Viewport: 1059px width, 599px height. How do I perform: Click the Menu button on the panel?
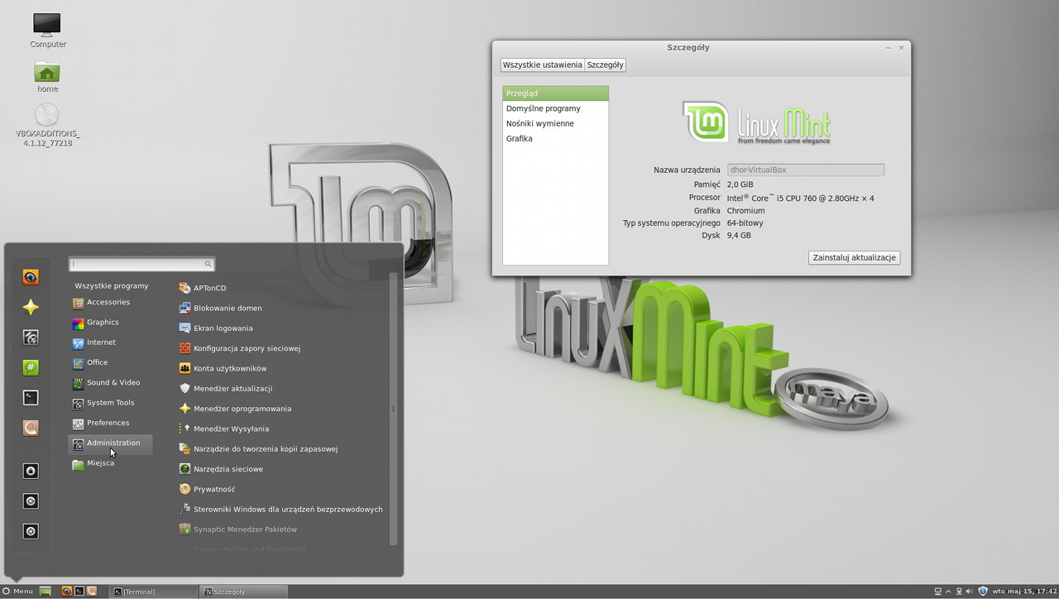pos(17,592)
